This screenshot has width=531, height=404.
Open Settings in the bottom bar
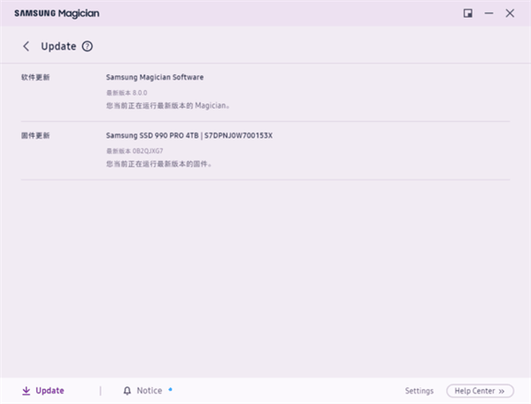tap(419, 391)
